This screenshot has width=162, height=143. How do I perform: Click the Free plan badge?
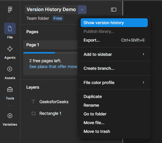pyautogui.click(x=58, y=18)
